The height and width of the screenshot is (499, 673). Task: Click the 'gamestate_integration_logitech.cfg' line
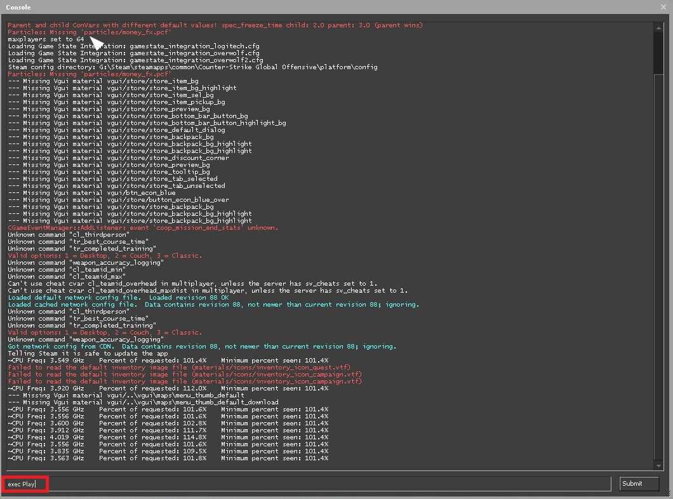tap(133, 46)
